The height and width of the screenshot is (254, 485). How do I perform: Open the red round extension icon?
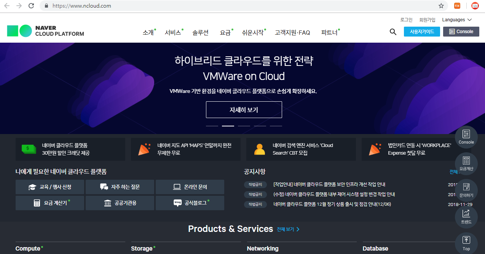click(x=475, y=6)
